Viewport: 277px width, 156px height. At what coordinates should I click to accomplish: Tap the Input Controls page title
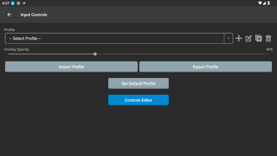pos(34,15)
